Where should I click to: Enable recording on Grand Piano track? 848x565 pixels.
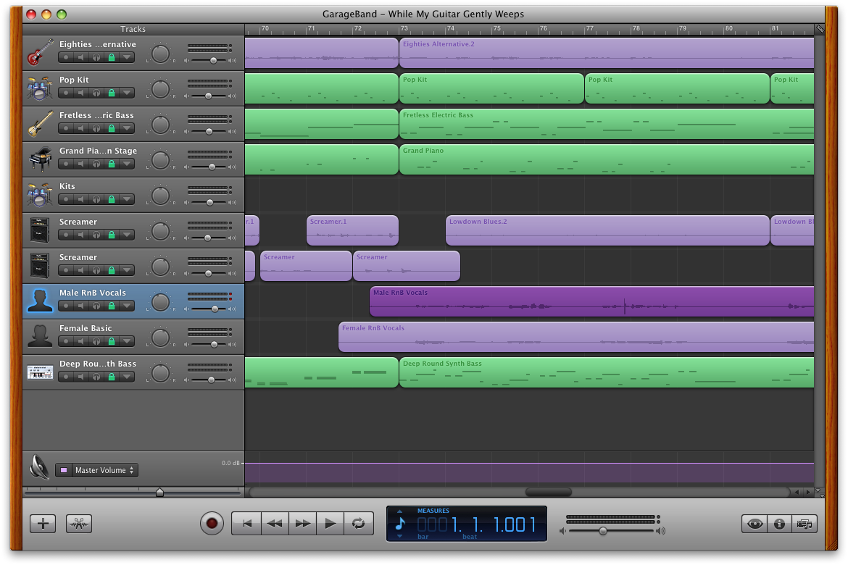66,164
